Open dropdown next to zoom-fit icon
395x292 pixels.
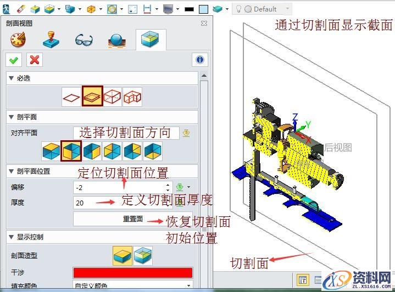tap(121, 9)
